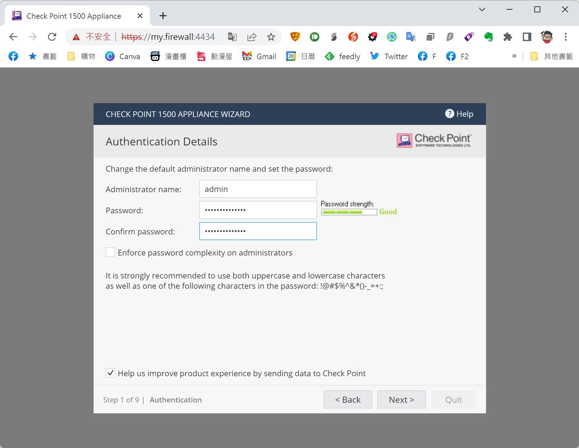Enable Enforce password complexity on administrators

110,252
